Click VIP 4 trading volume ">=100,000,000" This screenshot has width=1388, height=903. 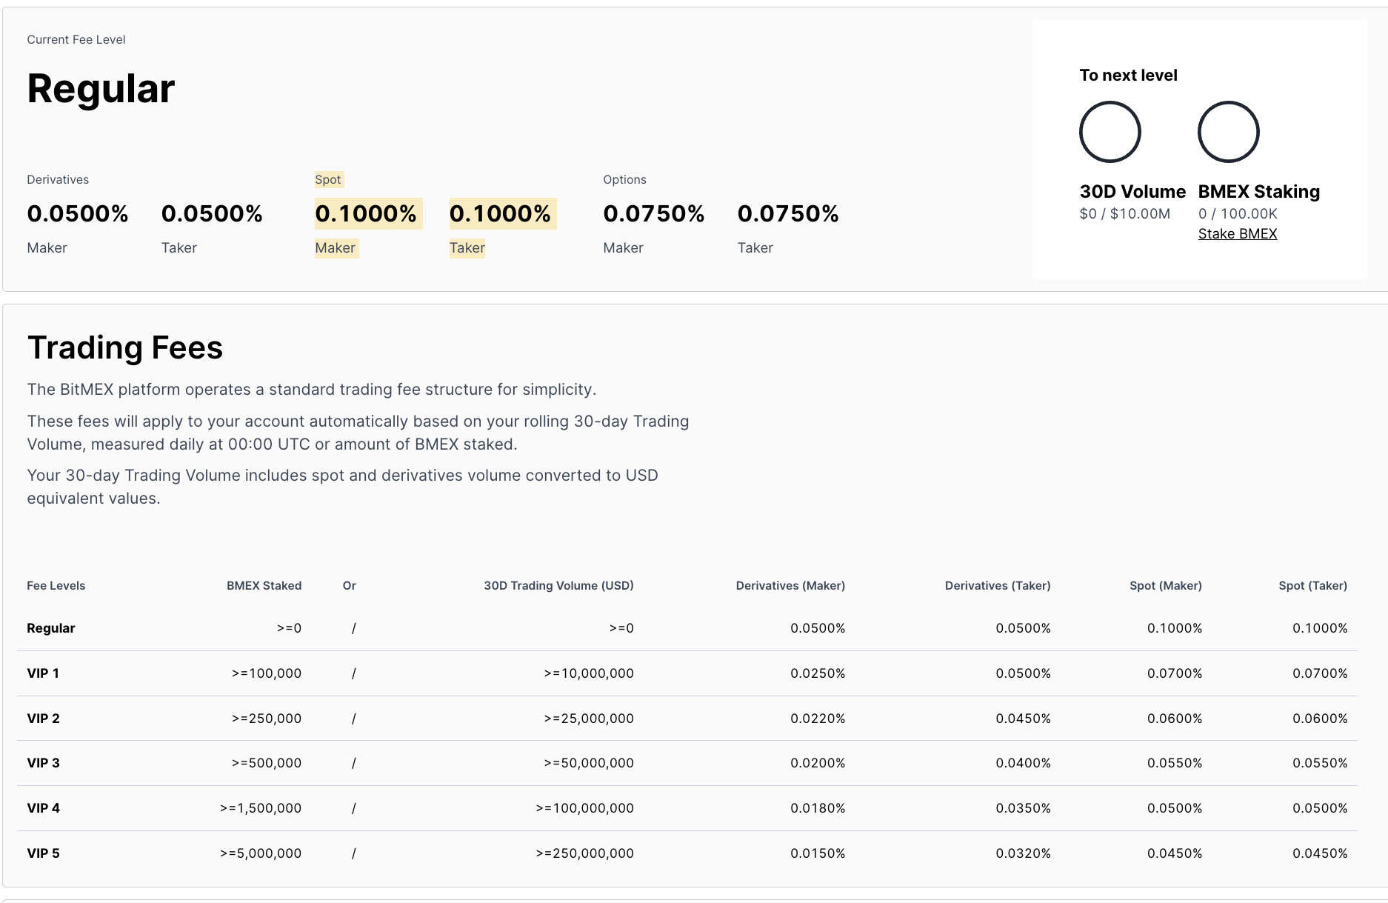point(585,808)
